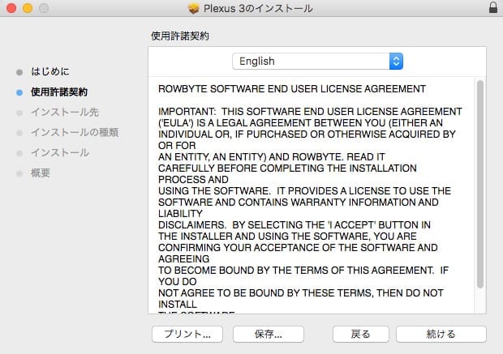
Task: Click the 保存... button
Action: pyautogui.click(x=269, y=334)
